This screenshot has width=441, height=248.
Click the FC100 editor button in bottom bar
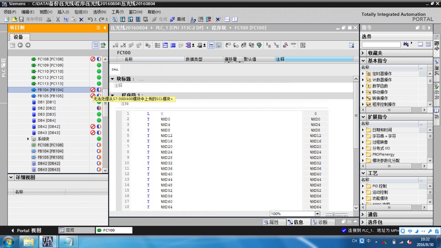coord(114,230)
